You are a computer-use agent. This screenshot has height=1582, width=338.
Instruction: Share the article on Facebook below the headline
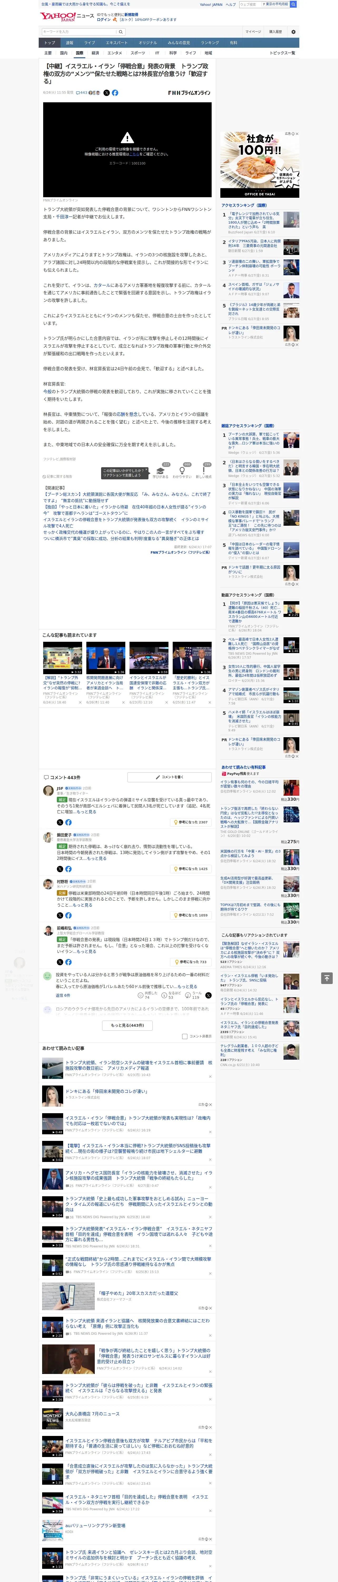click(x=115, y=93)
